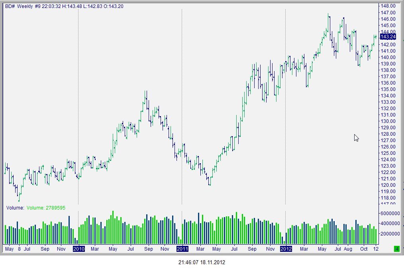Viewport: 404px width, 269px height.
Task: Click the 2011 year marker on the time axis
Action: [x=182, y=249]
